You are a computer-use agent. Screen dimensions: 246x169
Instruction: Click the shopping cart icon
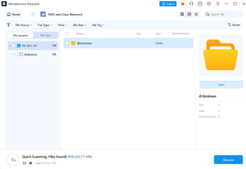pos(182,4)
